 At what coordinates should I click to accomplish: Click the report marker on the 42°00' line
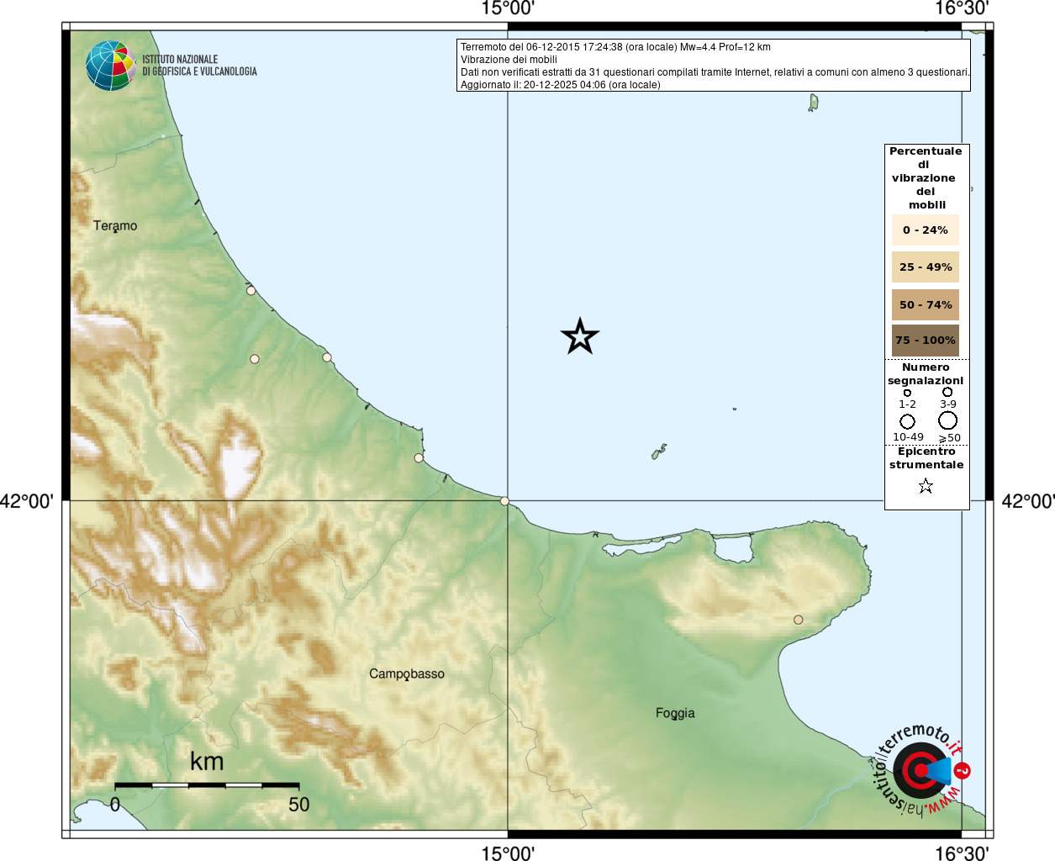pyautogui.click(x=504, y=501)
